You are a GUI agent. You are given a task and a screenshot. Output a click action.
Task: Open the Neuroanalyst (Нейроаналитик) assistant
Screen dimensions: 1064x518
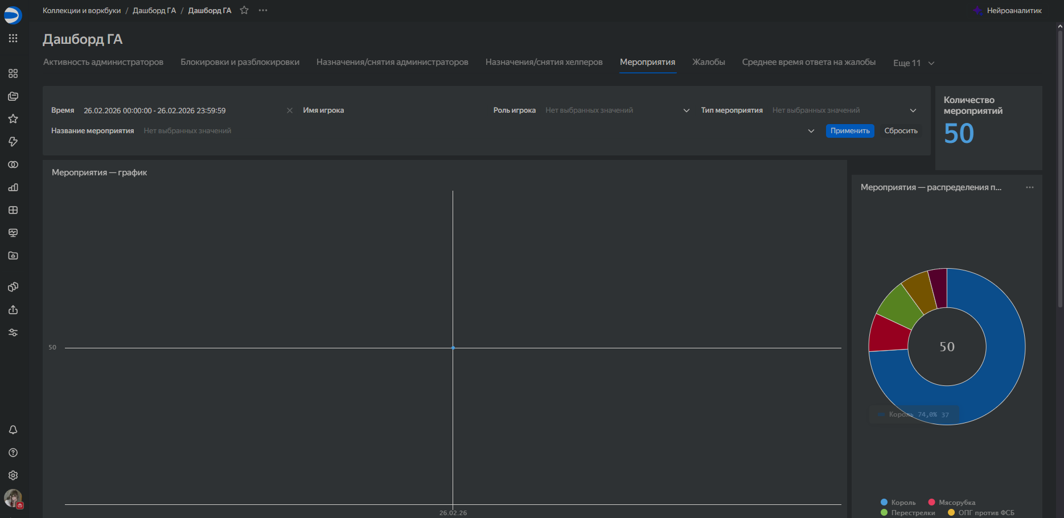tap(1008, 10)
